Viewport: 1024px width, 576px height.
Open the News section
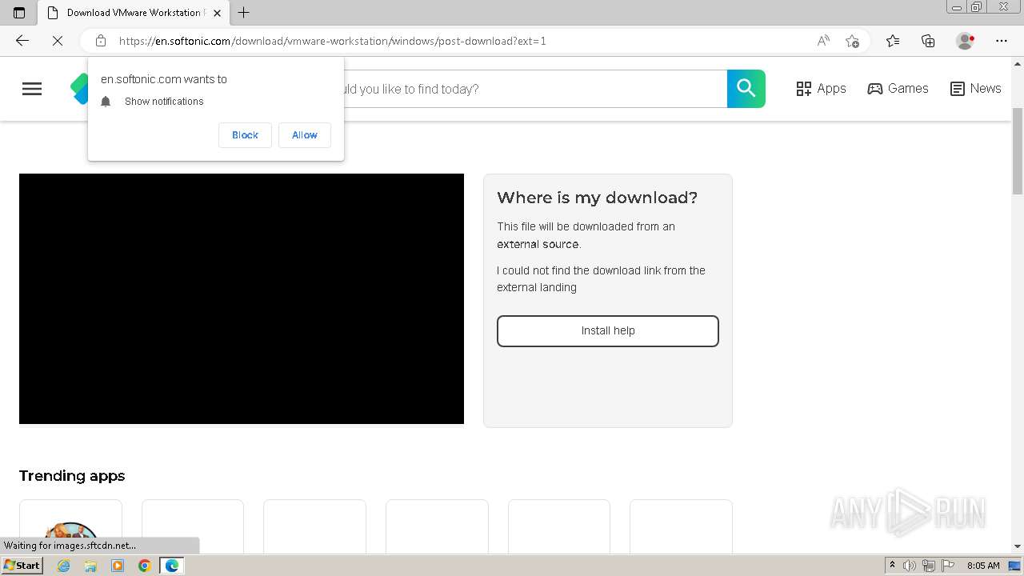pos(975,89)
